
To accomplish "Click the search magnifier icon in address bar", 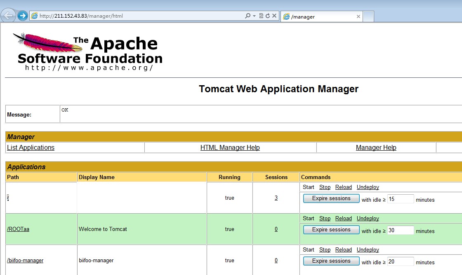I will [x=247, y=16].
